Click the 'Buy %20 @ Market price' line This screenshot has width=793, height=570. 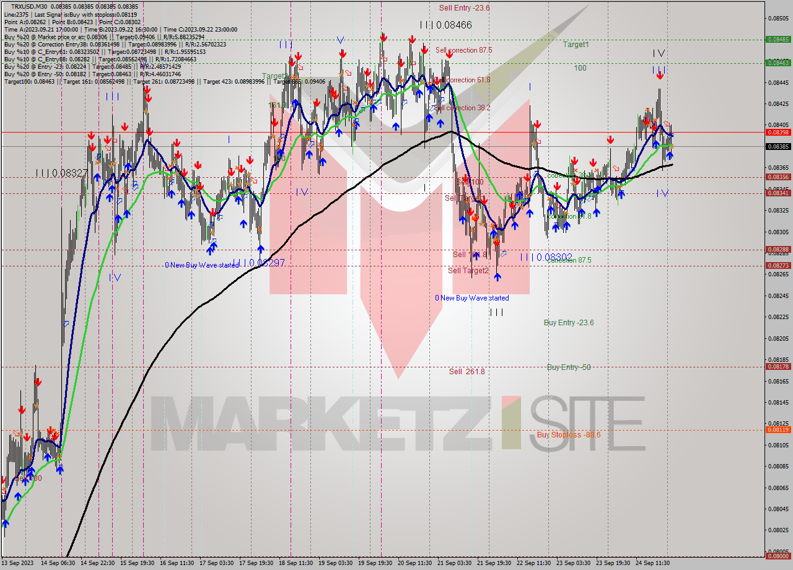pos(104,37)
